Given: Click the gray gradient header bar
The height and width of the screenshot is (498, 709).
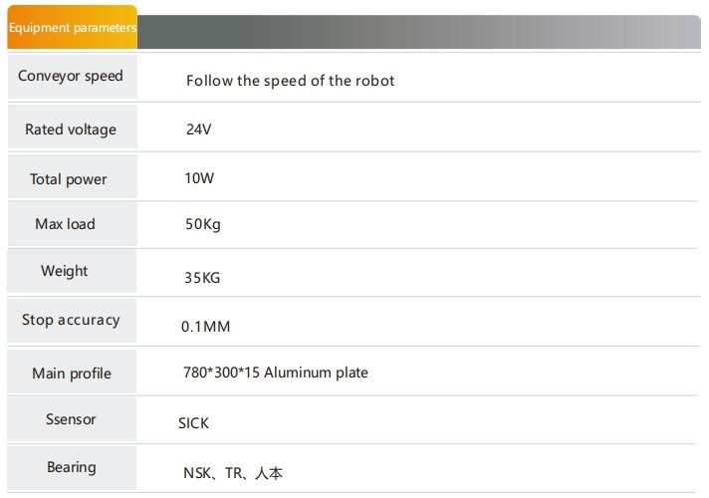Looking at the screenshot, I should tap(419, 32).
